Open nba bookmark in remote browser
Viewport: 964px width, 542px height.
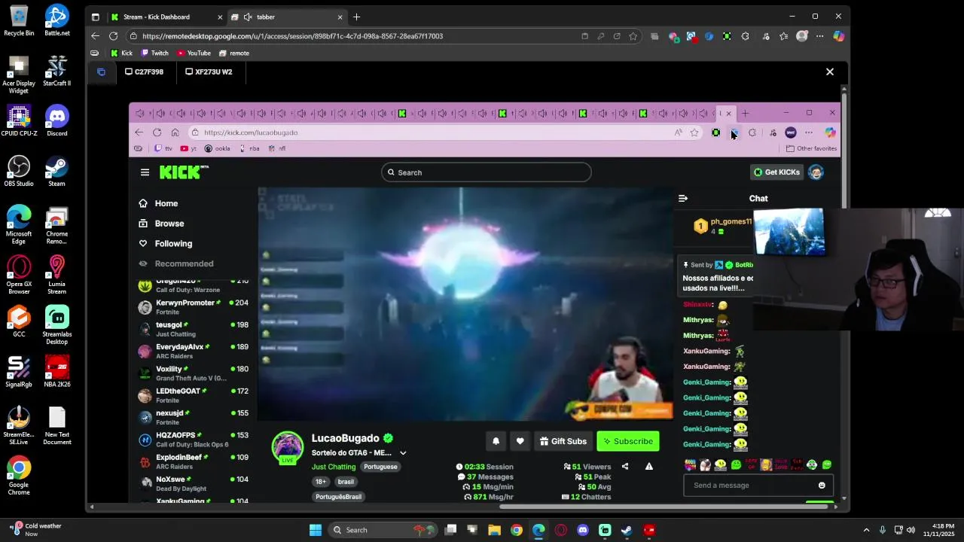coord(249,148)
